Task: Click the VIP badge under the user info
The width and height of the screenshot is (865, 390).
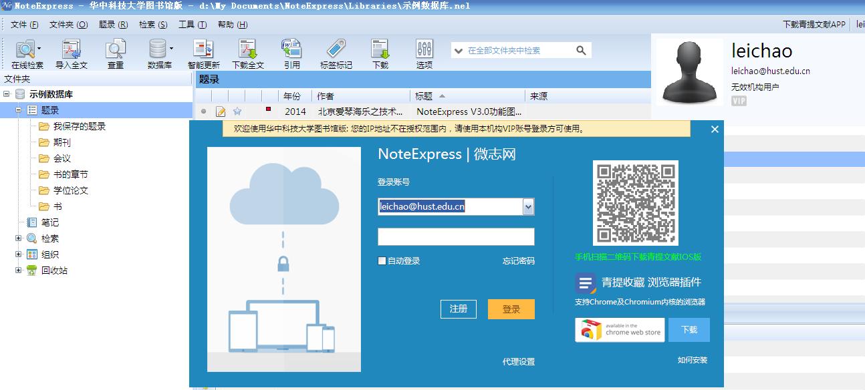Action: click(x=739, y=101)
